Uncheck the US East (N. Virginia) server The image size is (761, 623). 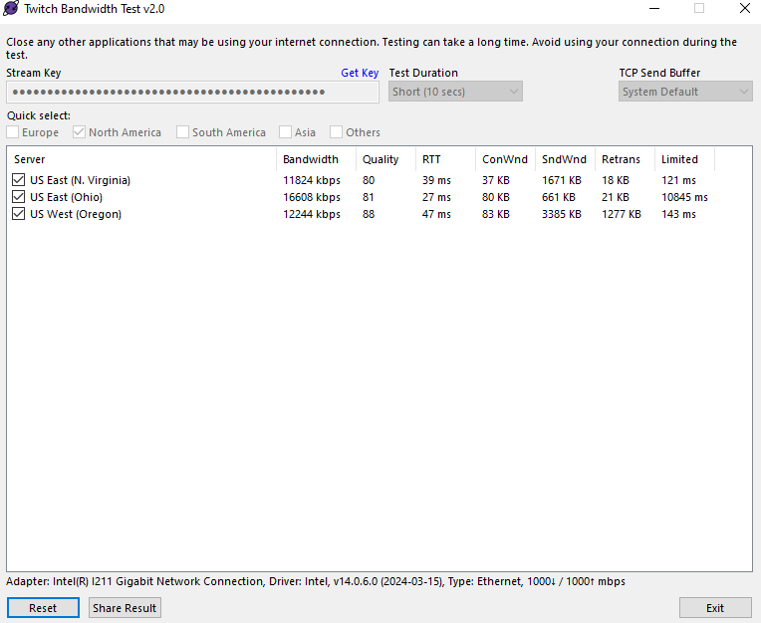(19, 180)
